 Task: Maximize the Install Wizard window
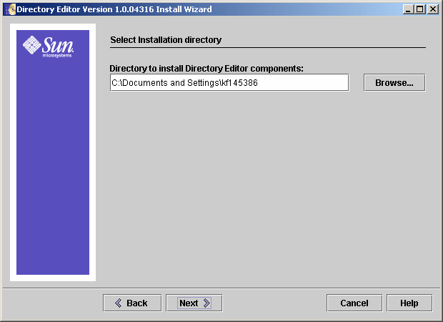420,9
